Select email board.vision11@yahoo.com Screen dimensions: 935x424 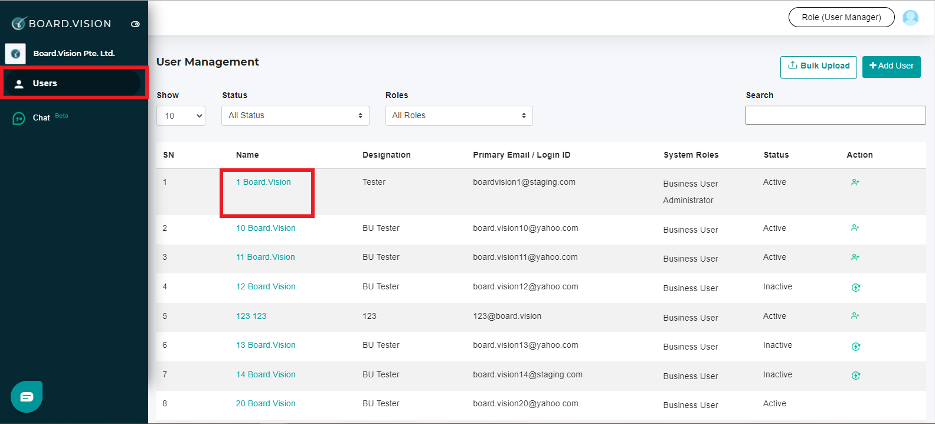coord(525,257)
